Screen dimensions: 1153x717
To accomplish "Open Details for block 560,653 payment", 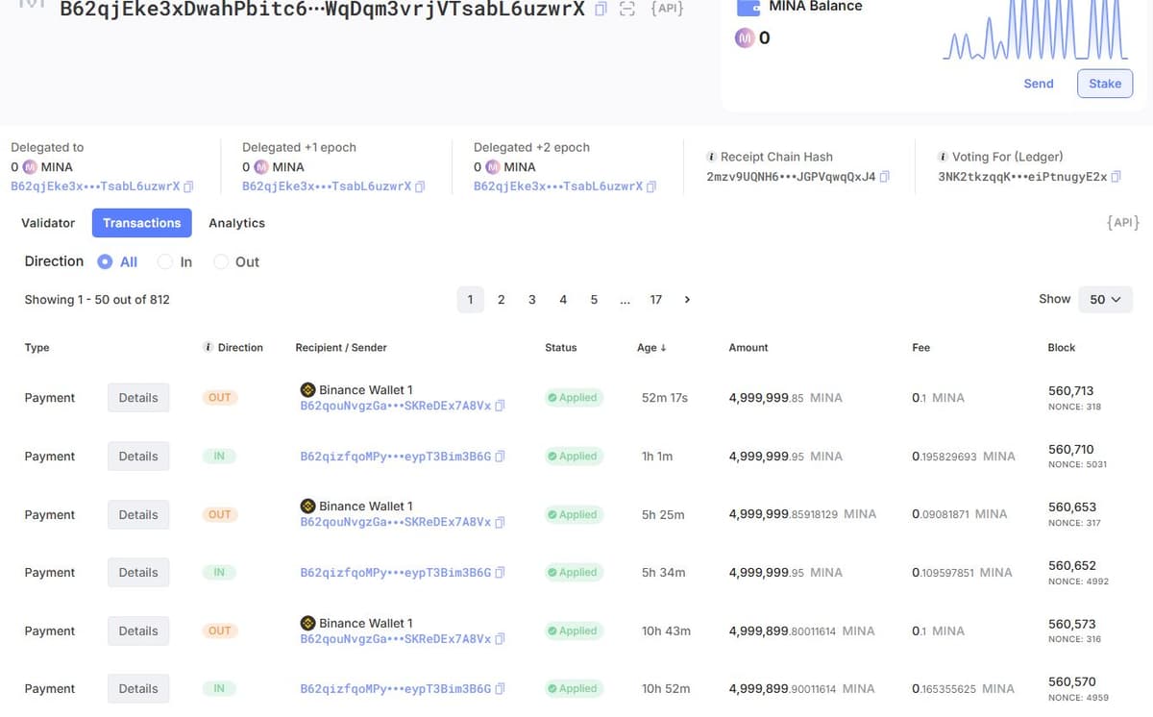I will pos(138,514).
